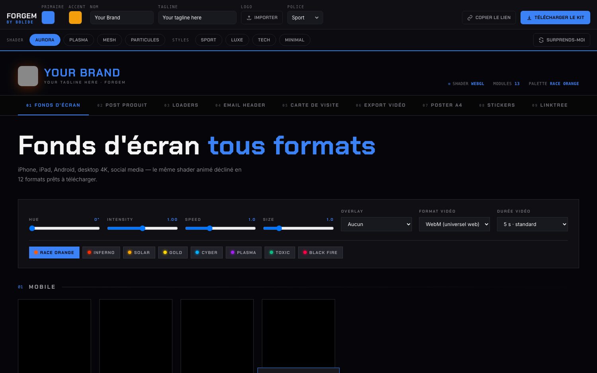
Task: Open the blue Primaire color swatch
Action: point(48,17)
